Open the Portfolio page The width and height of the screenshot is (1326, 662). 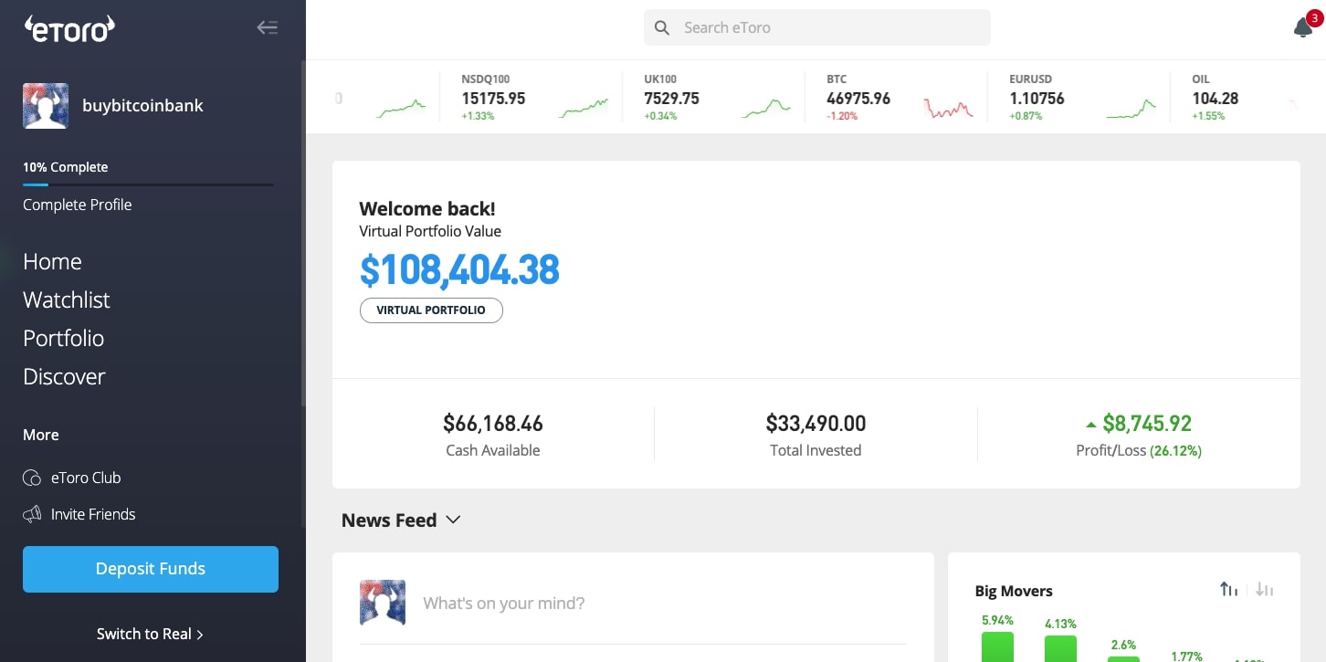coord(63,339)
